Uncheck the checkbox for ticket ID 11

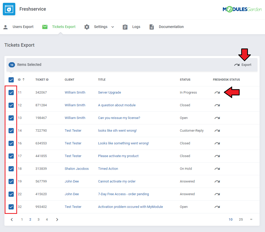[11, 93]
